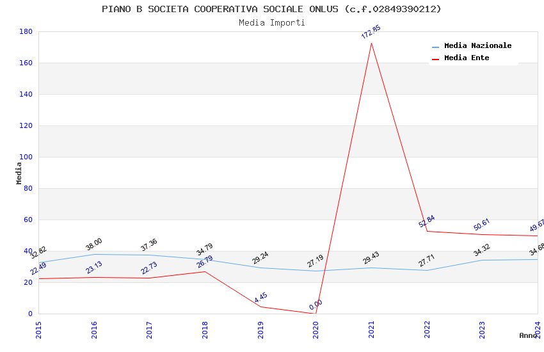Click the 2019 x-axis year label
Screen dimensions: 544x352
pos(260,330)
